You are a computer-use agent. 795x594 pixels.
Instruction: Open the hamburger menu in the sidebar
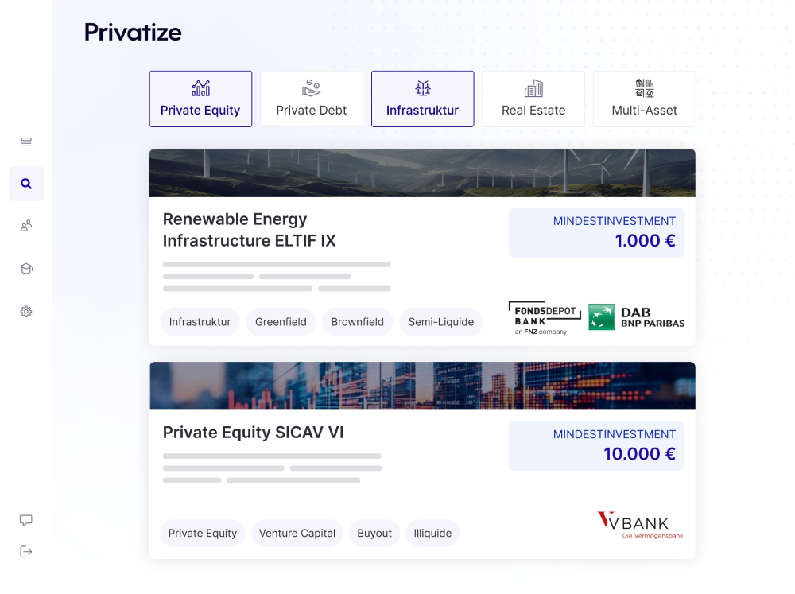click(26, 142)
